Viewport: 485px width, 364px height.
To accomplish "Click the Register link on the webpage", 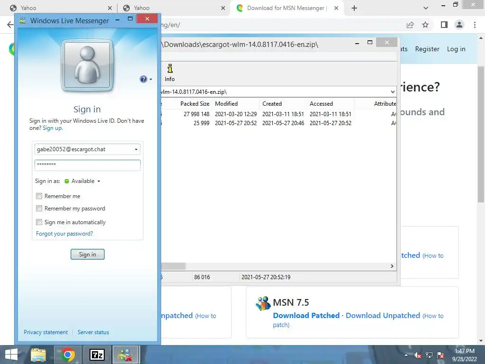I will coord(427,49).
